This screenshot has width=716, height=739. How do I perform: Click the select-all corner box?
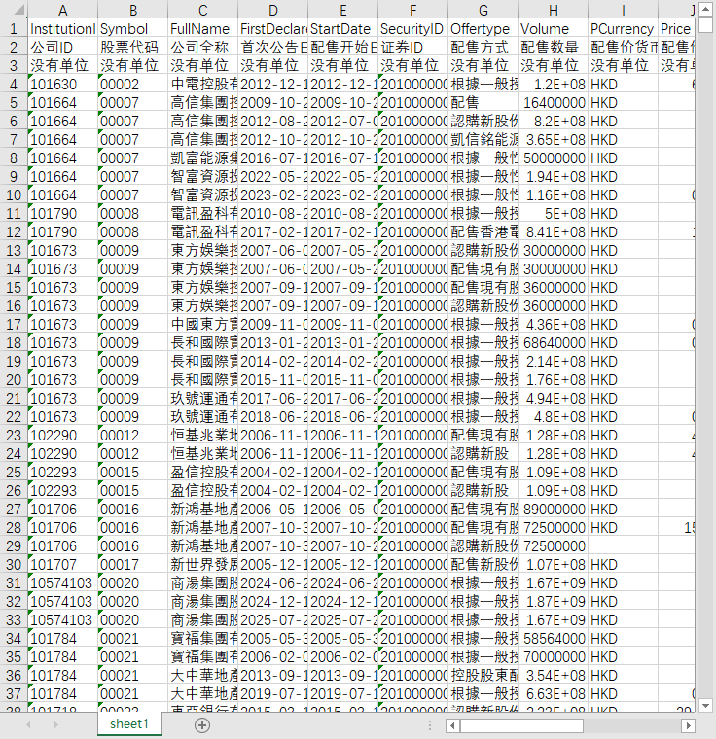[x=14, y=10]
